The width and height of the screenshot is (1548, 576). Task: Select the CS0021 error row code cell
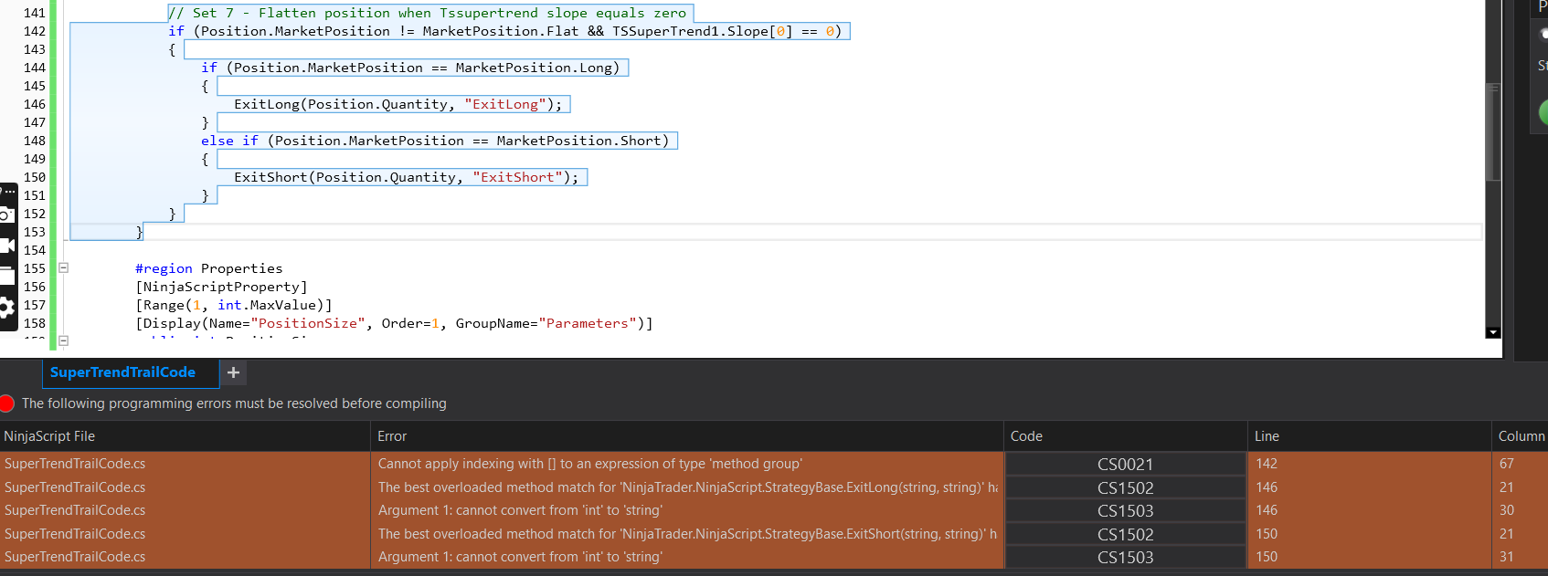point(1125,465)
